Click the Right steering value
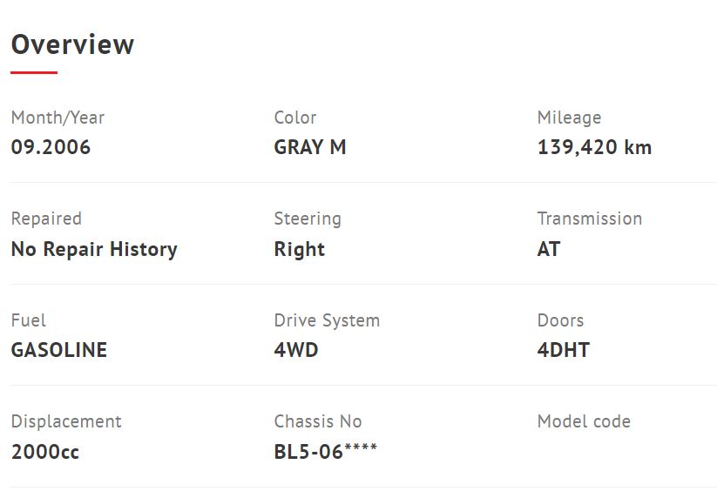Image resolution: width=717 pixels, height=498 pixels. click(x=300, y=250)
